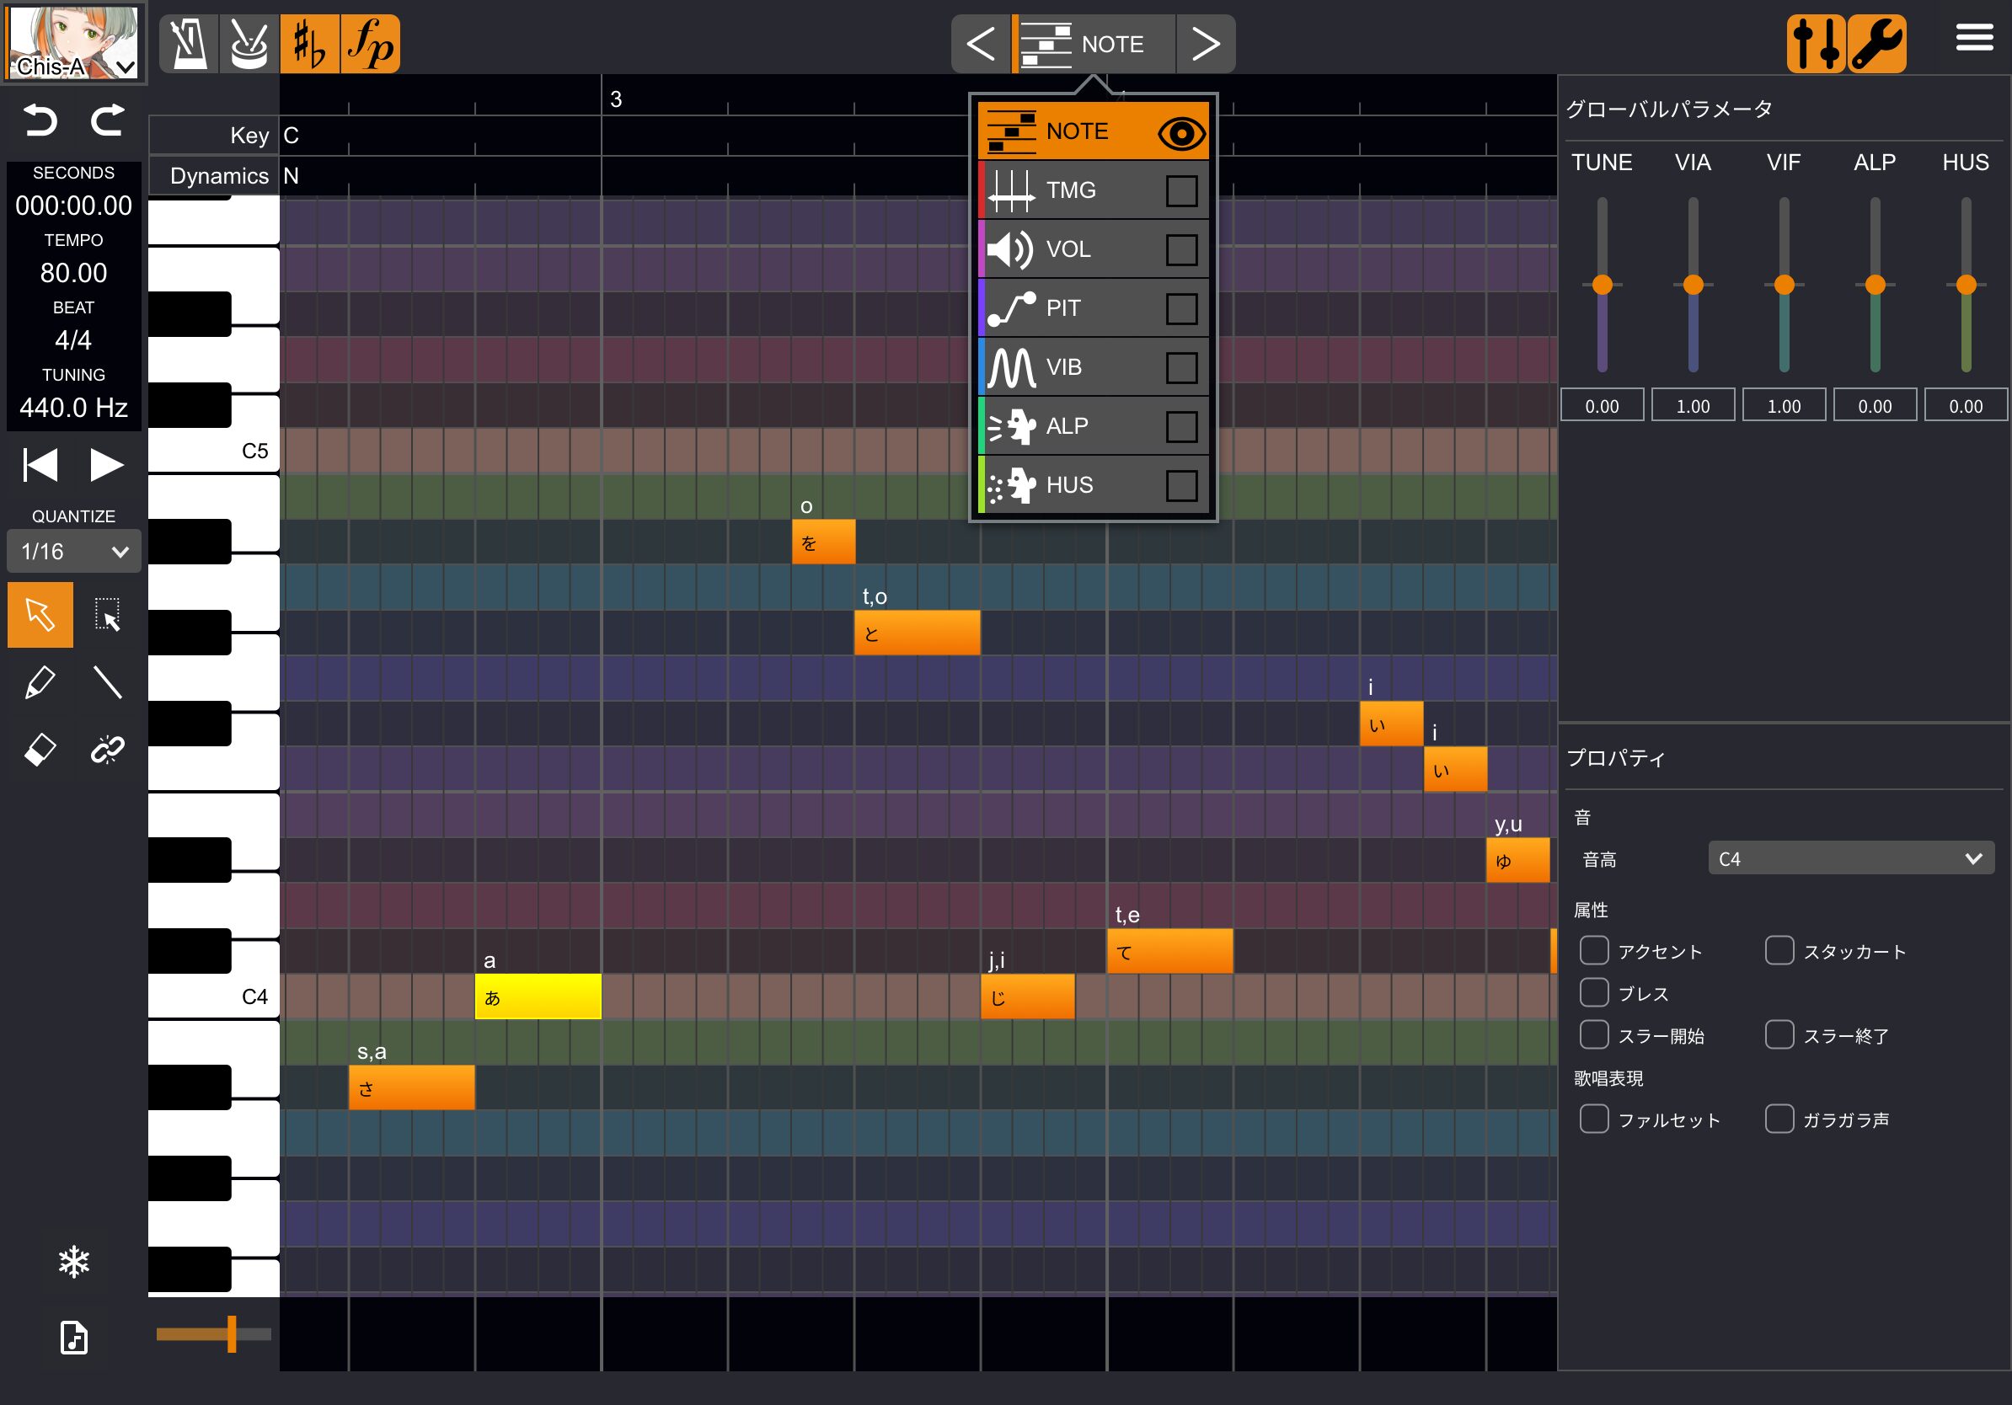The width and height of the screenshot is (2012, 1405).
Task: Open the 音高 C4 pitch dropdown
Action: click(x=1851, y=858)
